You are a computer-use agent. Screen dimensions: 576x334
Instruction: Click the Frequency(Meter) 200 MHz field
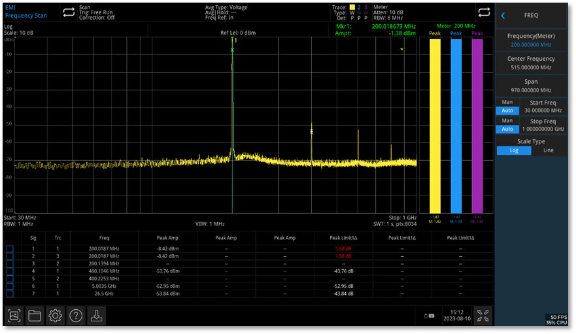[531, 41]
